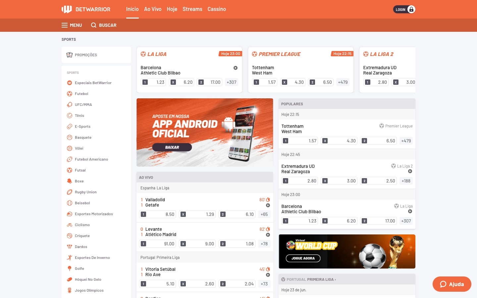This screenshot has height=298, width=477.
Task: Select the Beisebol icon
Action: 70,203
